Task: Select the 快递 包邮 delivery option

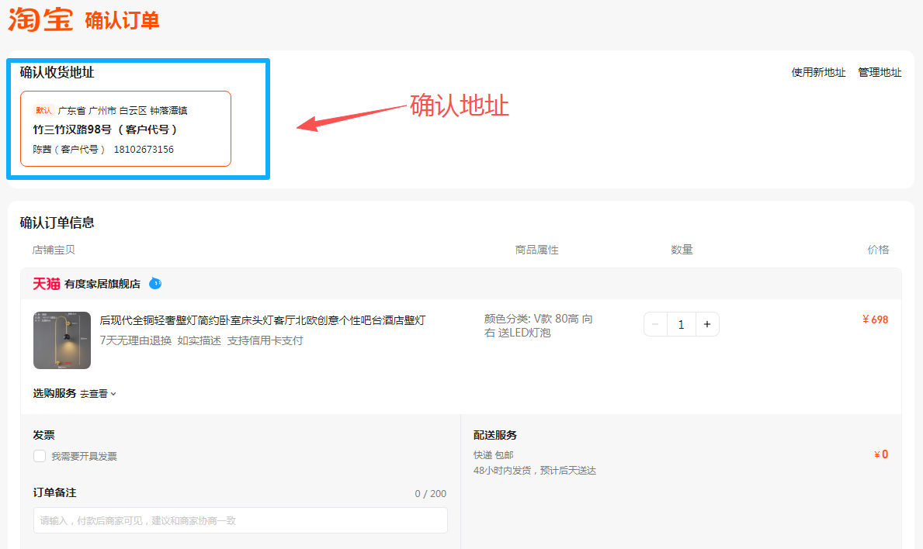Action: point(494,455)
